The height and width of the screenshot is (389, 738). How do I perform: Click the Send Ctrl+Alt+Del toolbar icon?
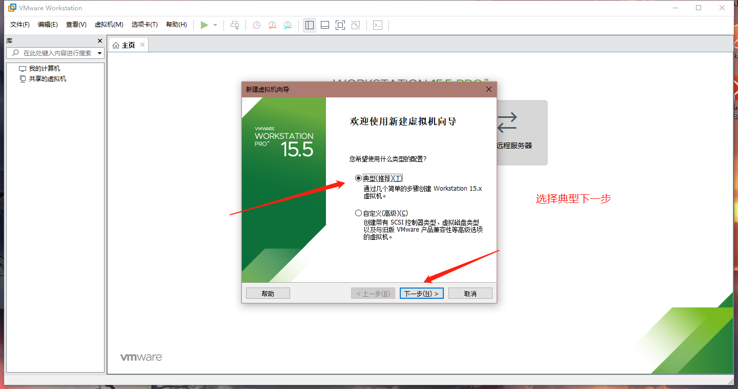click(x=235, y=25)
